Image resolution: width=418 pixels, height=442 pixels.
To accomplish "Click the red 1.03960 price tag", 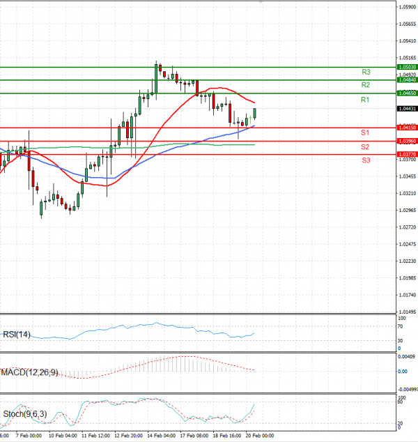I will pyautogui.click(x=407, y=141).
